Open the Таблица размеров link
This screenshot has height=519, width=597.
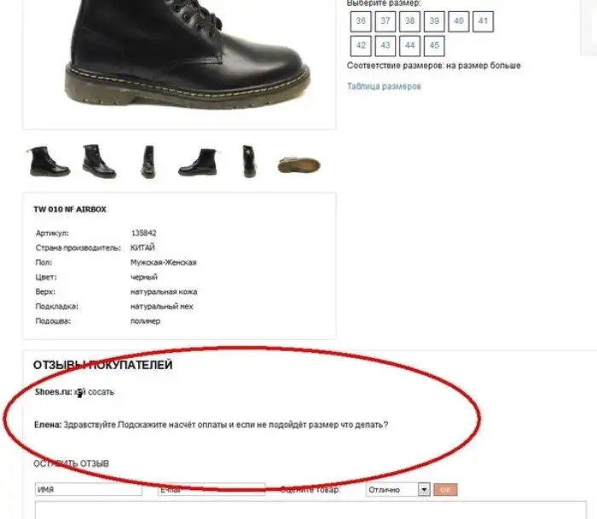384,86
